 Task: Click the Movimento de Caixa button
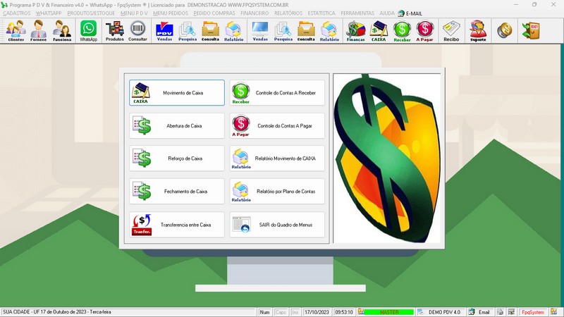click(176, 92)
